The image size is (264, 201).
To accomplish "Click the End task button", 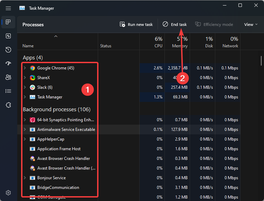I will (175, 25).
